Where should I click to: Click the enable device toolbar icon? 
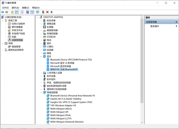(x=43, y=12)
